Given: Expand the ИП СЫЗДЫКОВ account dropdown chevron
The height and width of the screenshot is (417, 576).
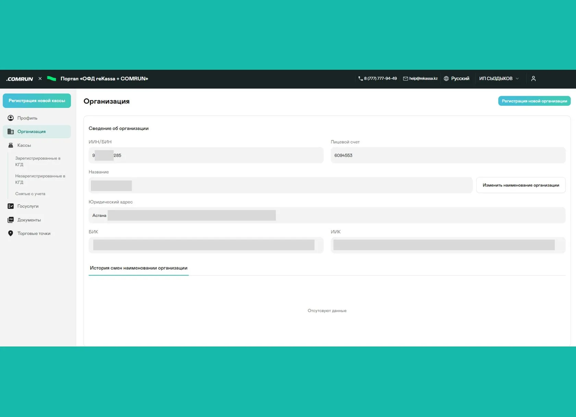Looking at the screenshot, I should click(x=517, y=79).
